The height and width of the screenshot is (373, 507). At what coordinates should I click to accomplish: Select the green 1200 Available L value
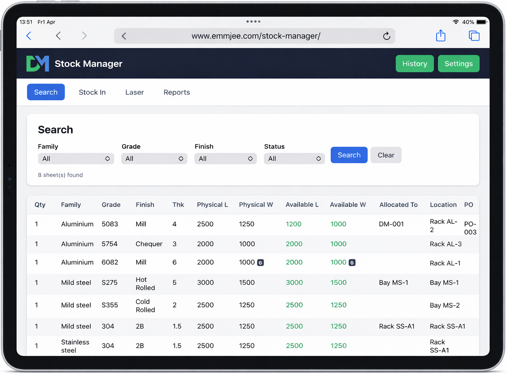[293, 224]
